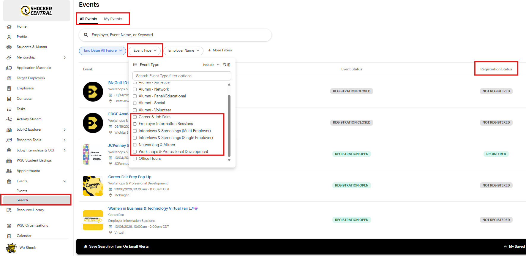The width and height of the screenshot is (526, 256).
Task: Click the search magnifier icon
Action: click(x=86, y=35)
